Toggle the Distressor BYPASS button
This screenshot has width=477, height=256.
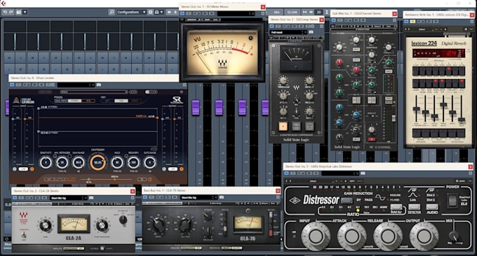click(347, 200)
